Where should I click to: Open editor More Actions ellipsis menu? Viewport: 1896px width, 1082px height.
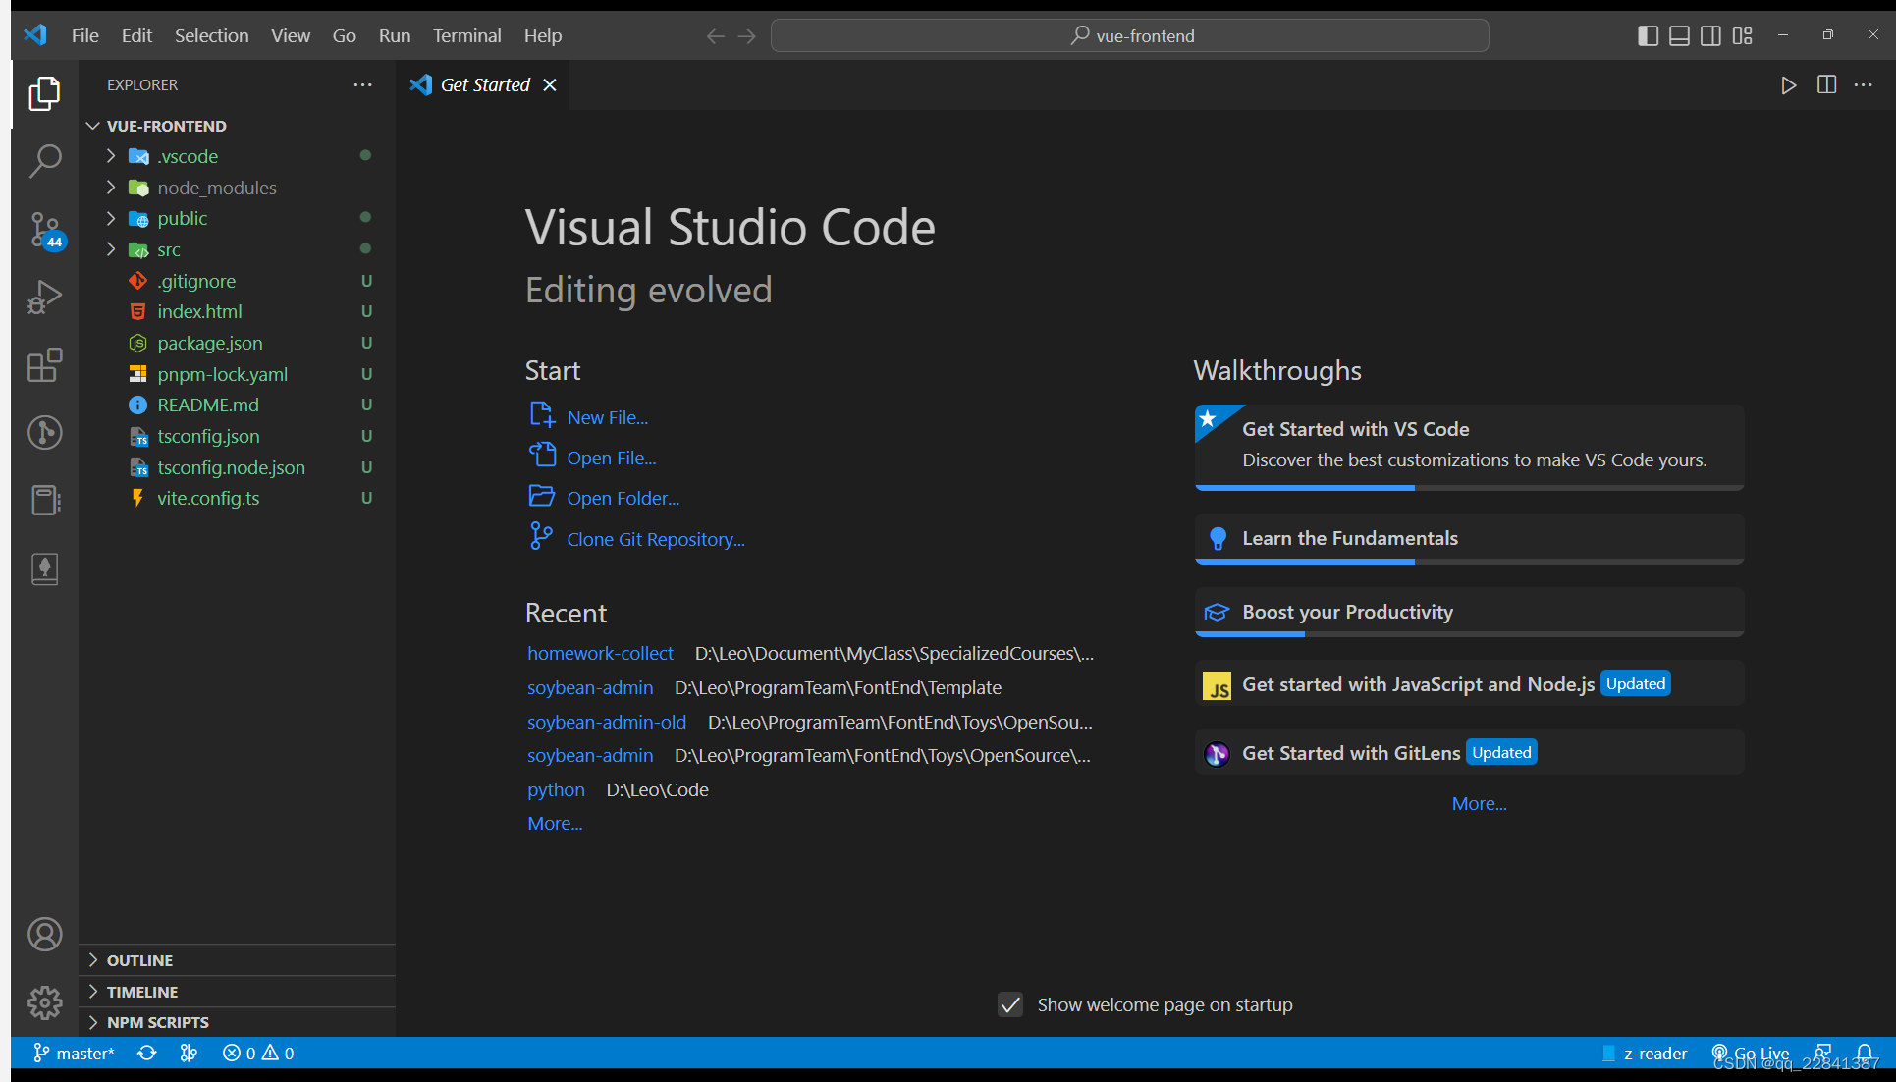pos(1864,85)
